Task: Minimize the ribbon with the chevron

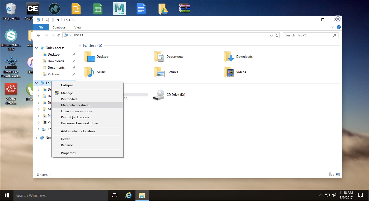Action: [x=333, y=27]
